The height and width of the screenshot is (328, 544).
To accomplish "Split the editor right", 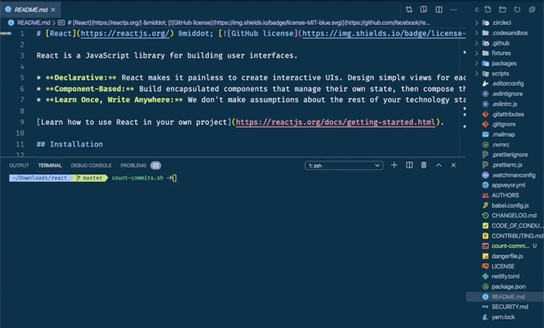I will tap(439, 9).
